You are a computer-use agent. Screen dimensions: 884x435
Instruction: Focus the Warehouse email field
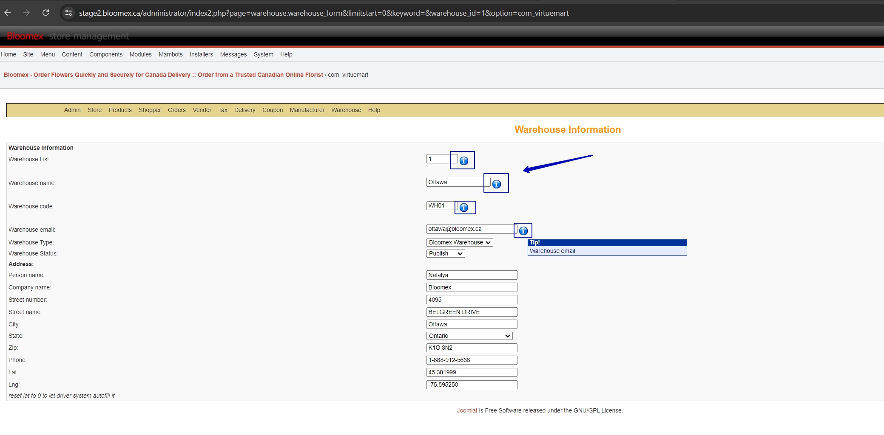click(472, 229)
